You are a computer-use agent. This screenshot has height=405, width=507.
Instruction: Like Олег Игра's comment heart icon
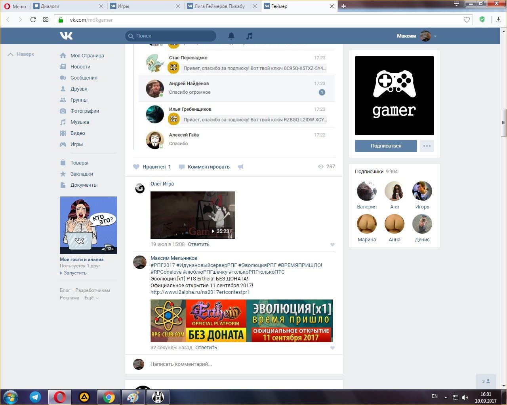pyautogui.click(x=332, y=244)
